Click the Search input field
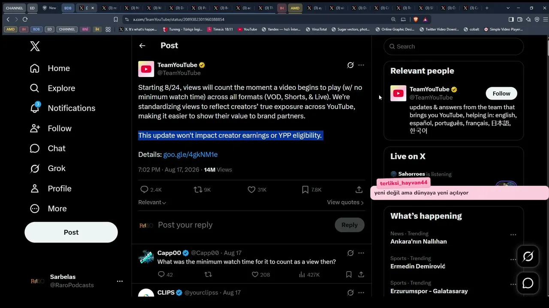This screenshot has height=308, width=549. (x=454, y=47)
